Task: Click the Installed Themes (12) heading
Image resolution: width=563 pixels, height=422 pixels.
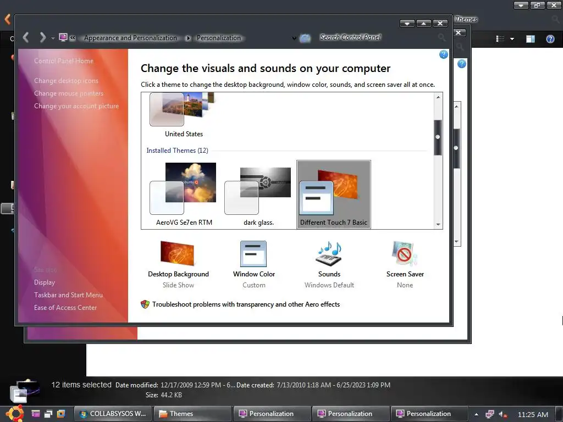Action: click(x=177, y=151)
